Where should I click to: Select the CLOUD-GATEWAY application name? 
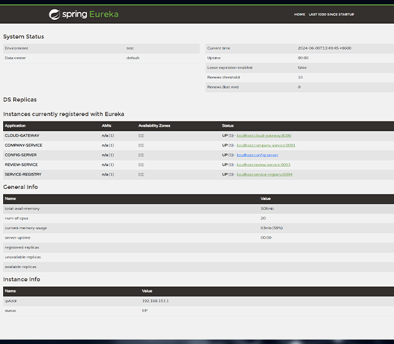22,136
